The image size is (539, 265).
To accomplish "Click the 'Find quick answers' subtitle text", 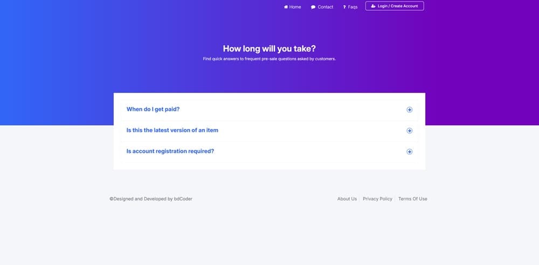I will (269, 59).
